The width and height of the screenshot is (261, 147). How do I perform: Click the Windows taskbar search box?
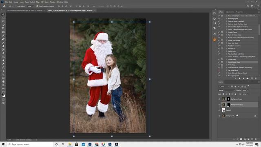(30, 144)
